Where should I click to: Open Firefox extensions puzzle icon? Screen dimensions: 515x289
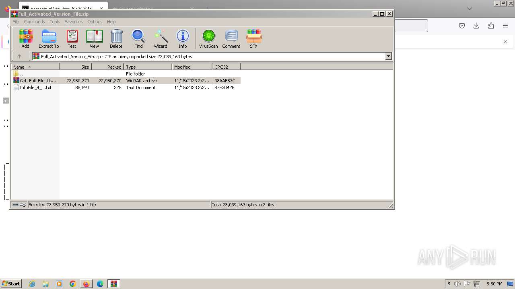tap(491, 26)
